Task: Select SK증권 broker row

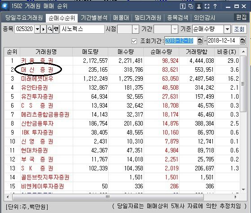Action: pyautogui.click(x=37, y=168)
